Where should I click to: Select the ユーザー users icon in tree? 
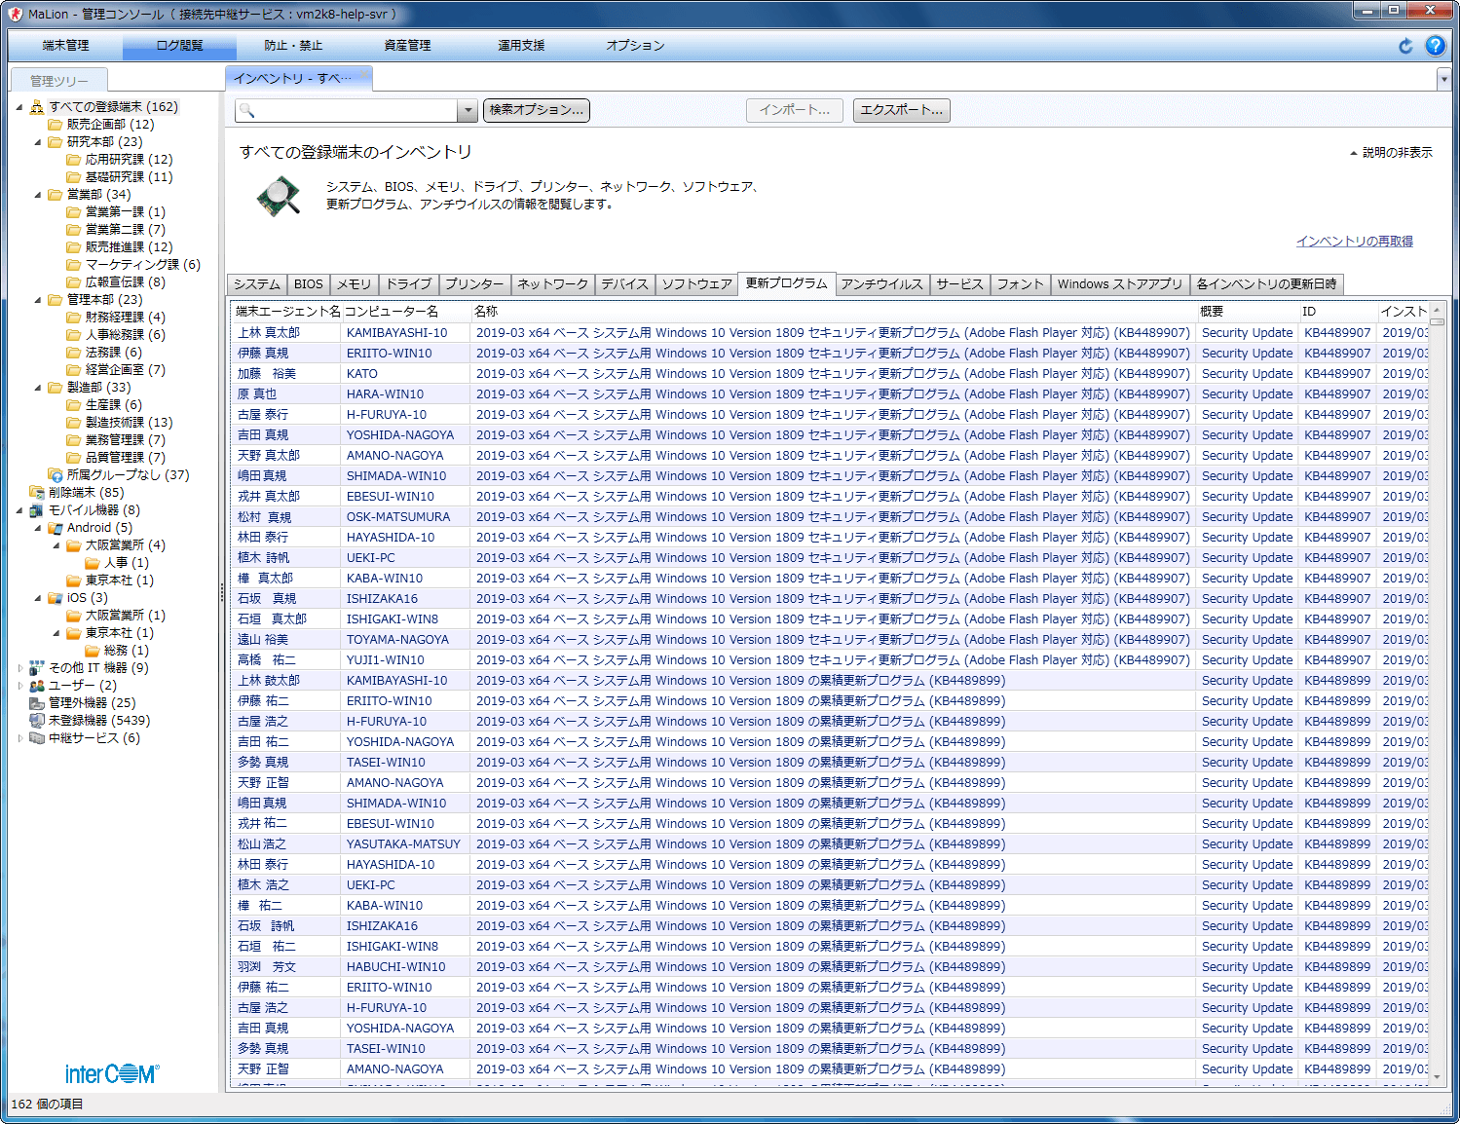[x=37, y=686]
